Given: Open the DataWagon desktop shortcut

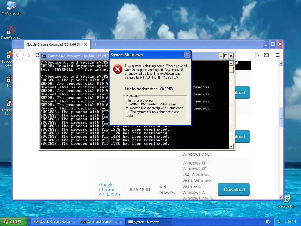Looking at the screenshot, I should pyautogui.click(x=11, y=32).
